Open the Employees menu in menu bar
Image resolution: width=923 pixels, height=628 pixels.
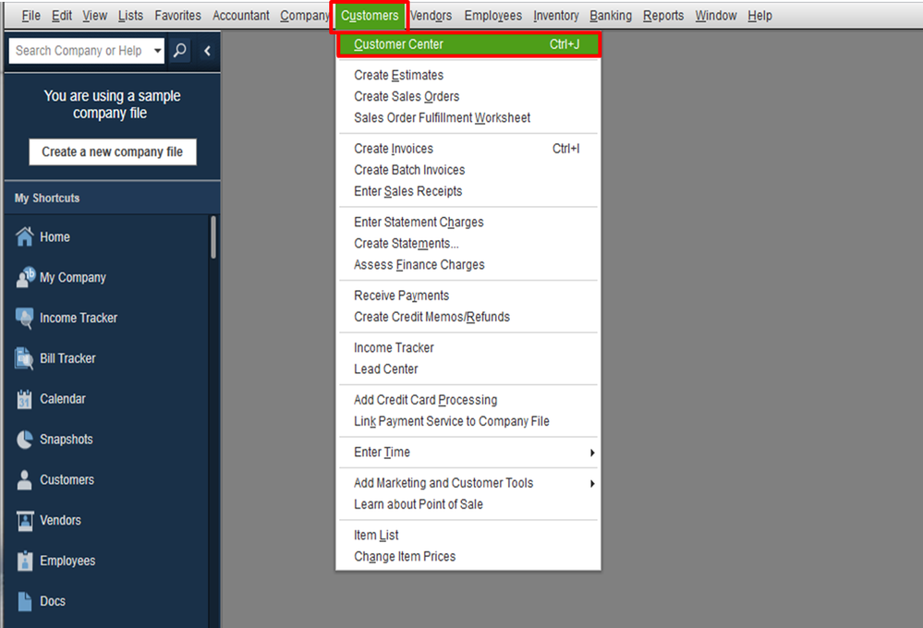click(492, 16)
